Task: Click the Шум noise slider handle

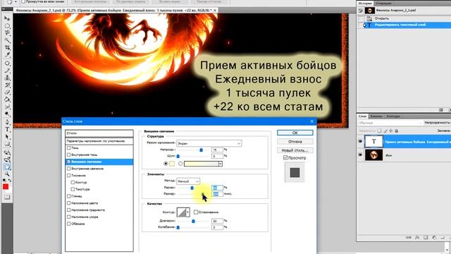Action: coord(178,157)
